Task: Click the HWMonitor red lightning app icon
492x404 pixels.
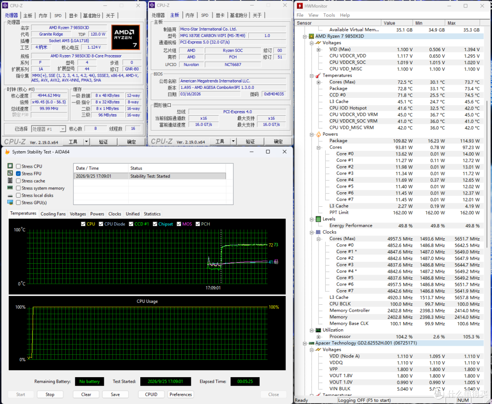Action: tap(300, 6)
